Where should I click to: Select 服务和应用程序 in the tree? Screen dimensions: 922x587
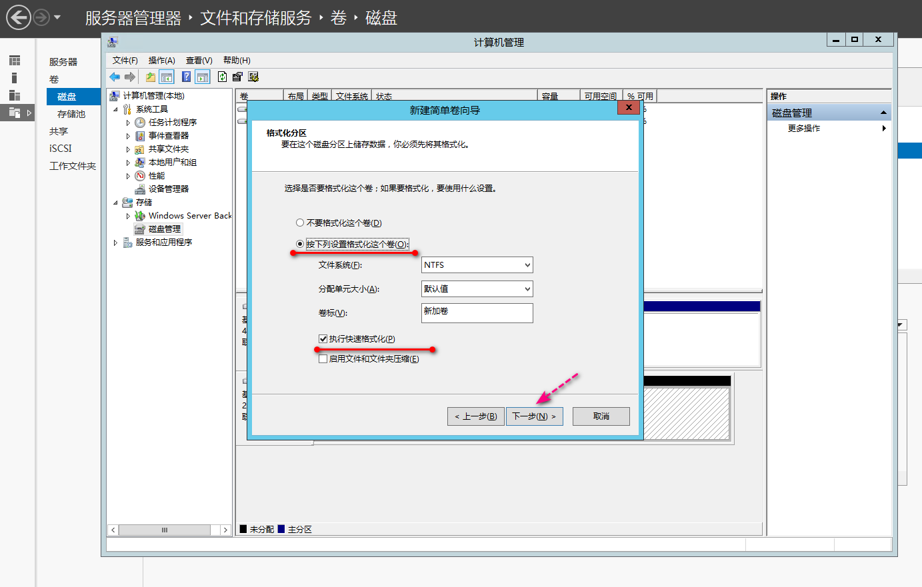[164, 243]
